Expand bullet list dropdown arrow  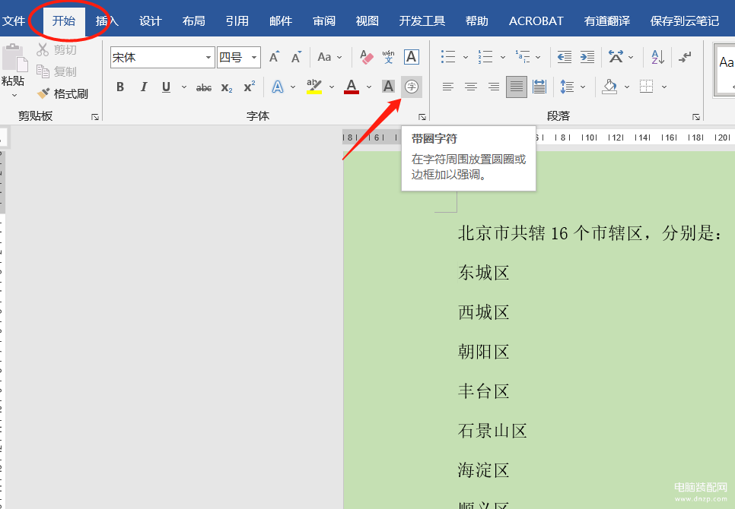(x=466, y=57)
